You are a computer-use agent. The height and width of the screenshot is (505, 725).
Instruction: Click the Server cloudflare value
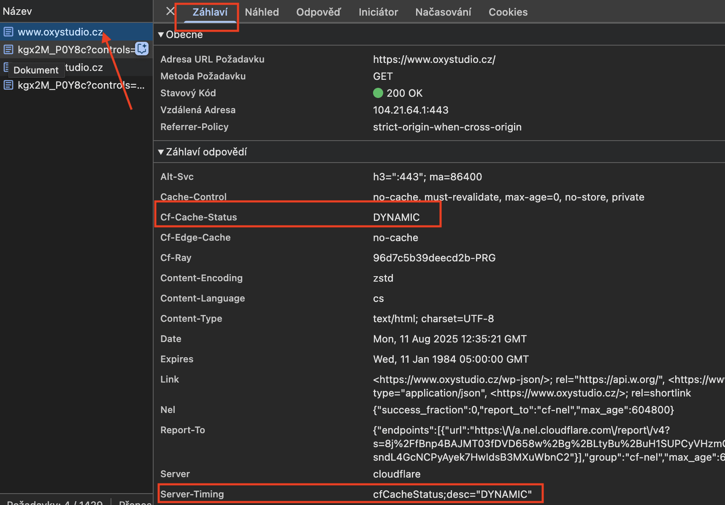pyautogui.click(x=397, y=474)
